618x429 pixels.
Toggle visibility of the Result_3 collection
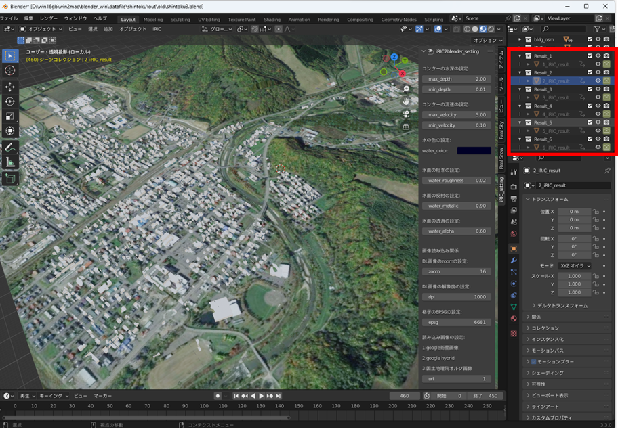click(x=598, y=89)
